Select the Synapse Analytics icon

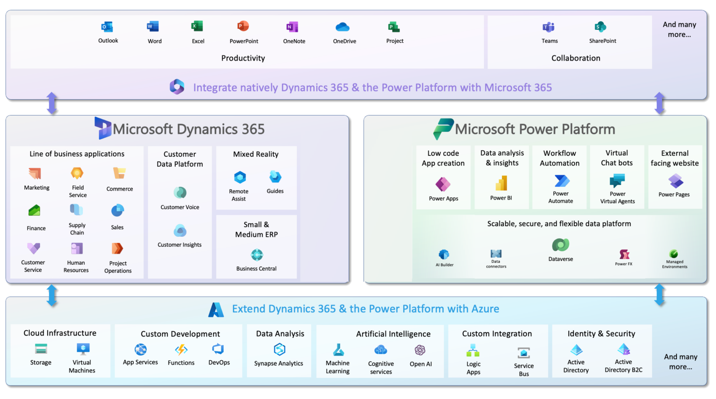pos(279,350)
